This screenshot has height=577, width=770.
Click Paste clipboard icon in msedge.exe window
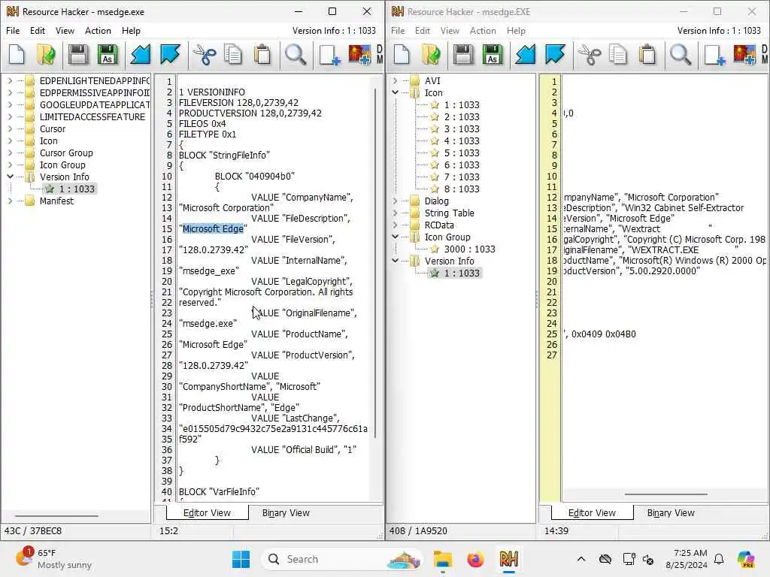[x=262, y=54]
